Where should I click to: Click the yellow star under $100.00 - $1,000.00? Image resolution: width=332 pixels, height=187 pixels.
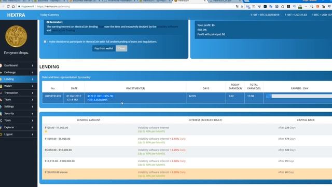46,131
